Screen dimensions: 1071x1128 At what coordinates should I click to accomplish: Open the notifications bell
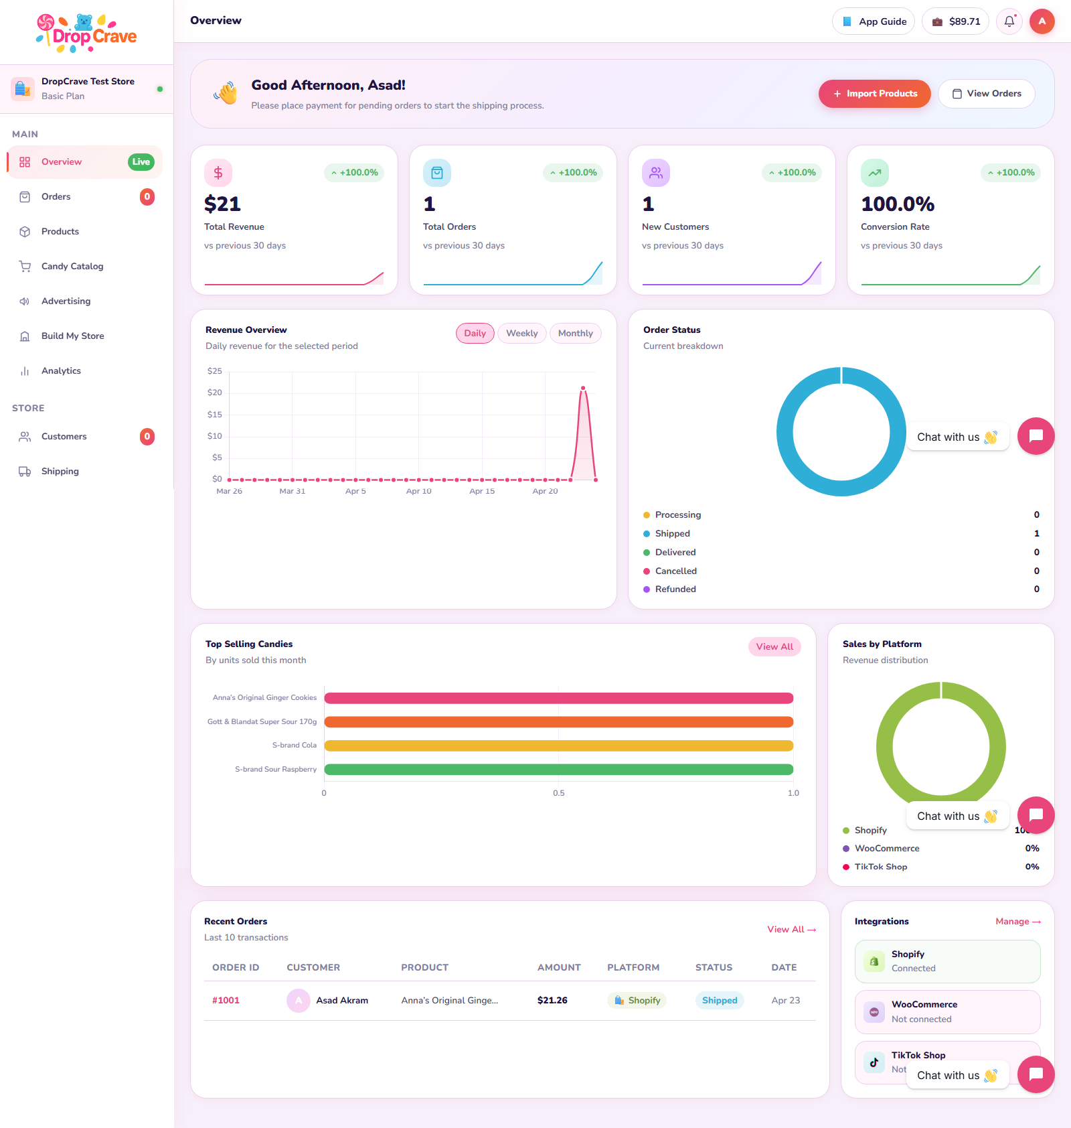pyautogui.click(x=1009, y=21)
